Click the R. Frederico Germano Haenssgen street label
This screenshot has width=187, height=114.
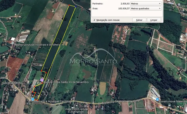(x=120, y=102)
